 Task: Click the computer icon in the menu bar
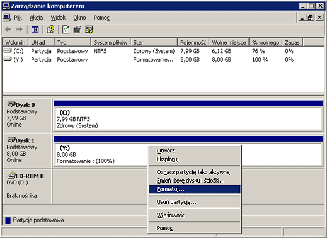[x=6, y=18]
